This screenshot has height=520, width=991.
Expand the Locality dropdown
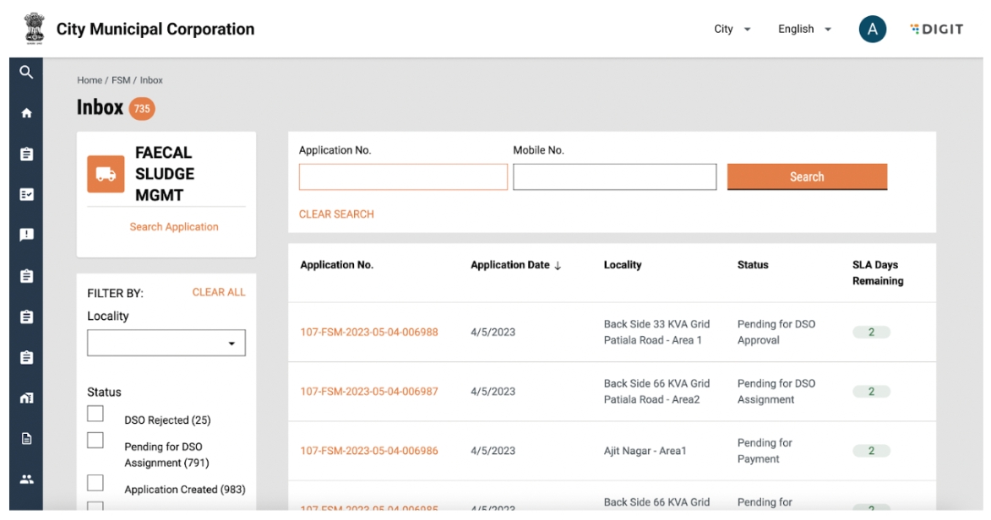(x=166, y=344)
